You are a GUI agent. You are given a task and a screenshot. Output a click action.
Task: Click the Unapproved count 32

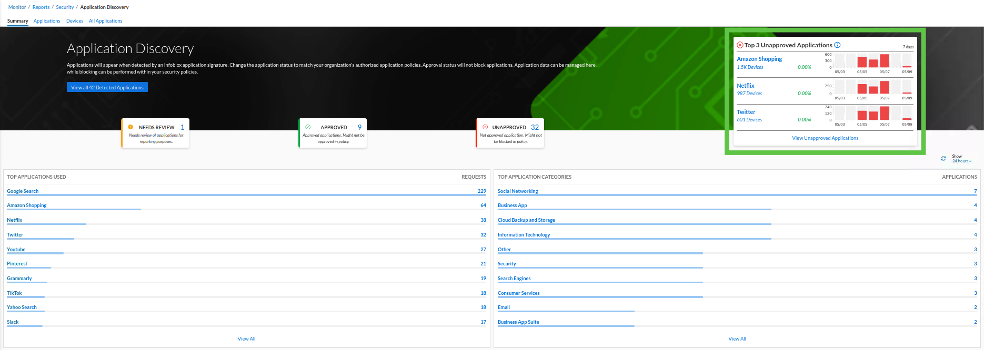(x=535, y=127)
